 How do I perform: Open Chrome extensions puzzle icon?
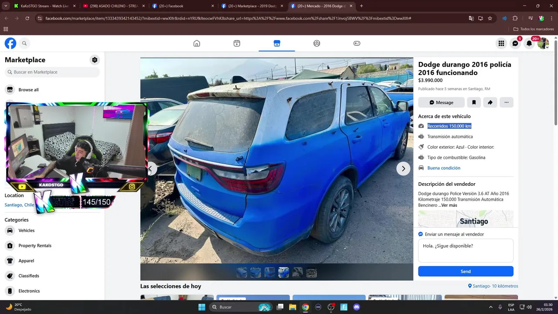pyautogui.click(x=515, y=18)
